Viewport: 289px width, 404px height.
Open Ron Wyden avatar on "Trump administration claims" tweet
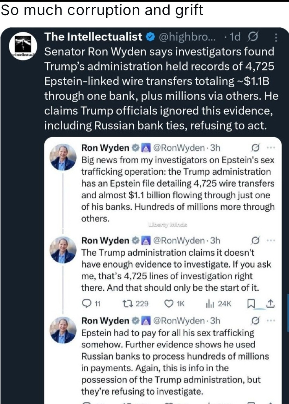[x=63, y=250]
